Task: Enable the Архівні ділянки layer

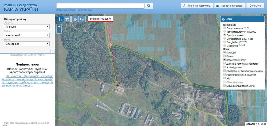Action: (x=225, y=67)
